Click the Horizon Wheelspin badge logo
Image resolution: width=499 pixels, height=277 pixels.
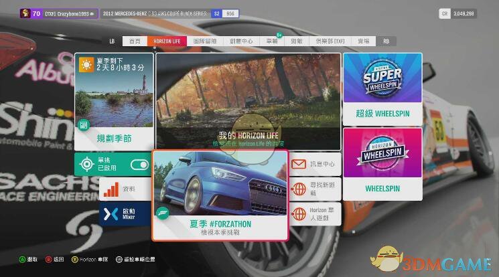(382, 153)
